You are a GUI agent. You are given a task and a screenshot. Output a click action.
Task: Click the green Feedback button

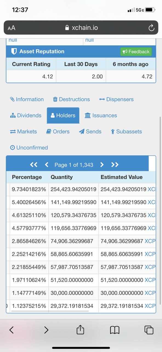click(136, 52)
